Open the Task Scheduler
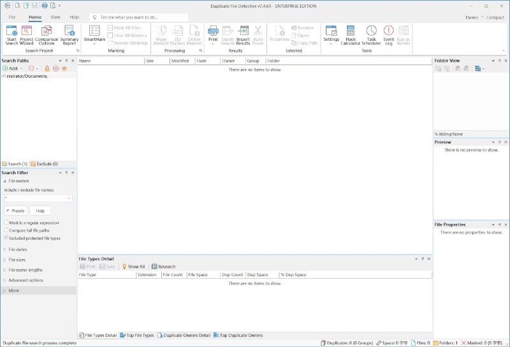The width and height of the screenshot is (510, 347). [x=371, y=35]
